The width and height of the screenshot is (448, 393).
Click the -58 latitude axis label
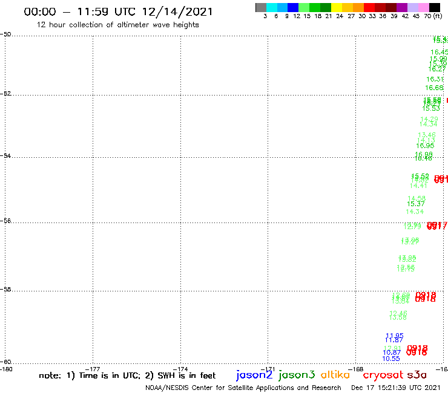tap(5, 290)
